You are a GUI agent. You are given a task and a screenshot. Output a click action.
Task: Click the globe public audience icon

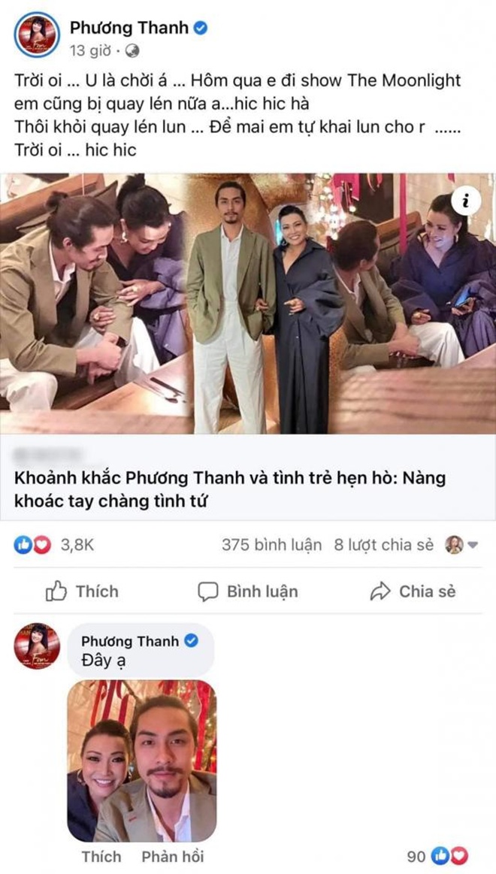132,50
